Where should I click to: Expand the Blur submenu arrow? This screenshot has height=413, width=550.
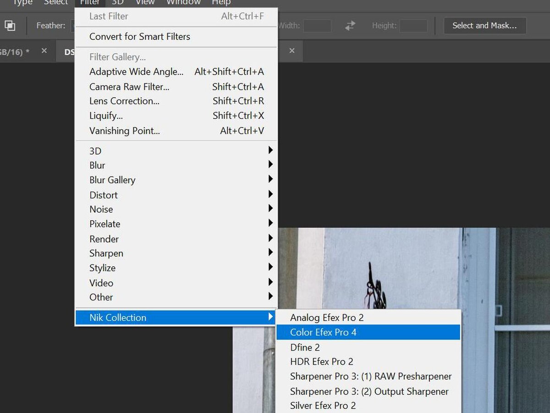[271, 165]
